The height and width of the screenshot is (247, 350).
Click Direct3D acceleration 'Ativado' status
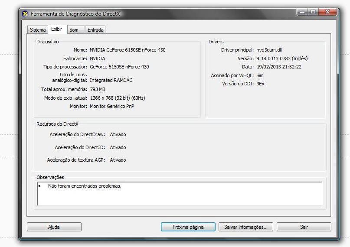pos(118,147)
